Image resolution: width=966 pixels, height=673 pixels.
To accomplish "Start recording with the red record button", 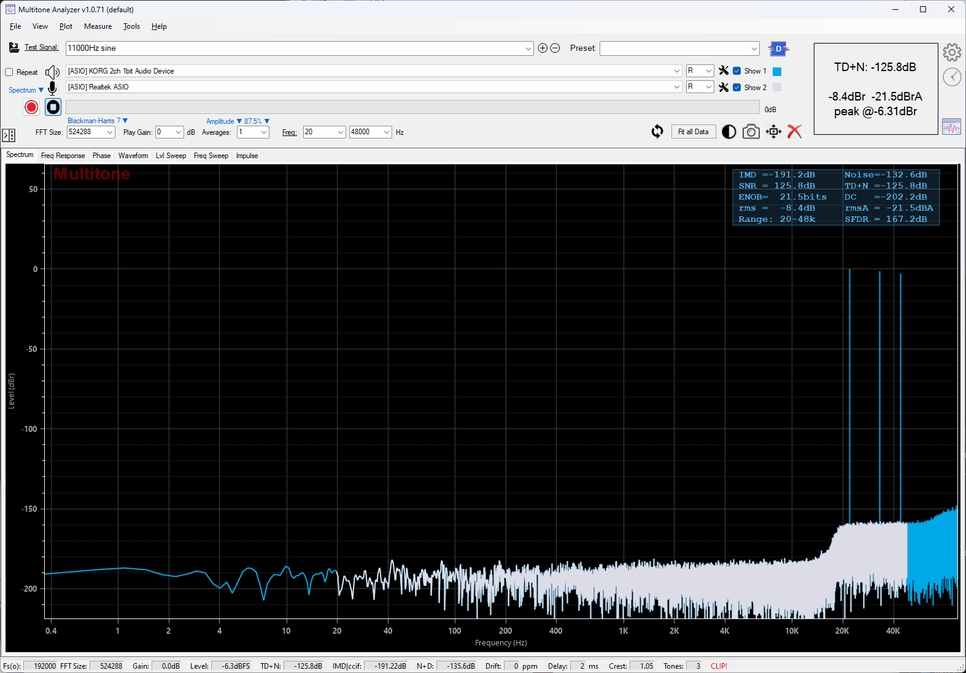I will (x=31, y=107).
